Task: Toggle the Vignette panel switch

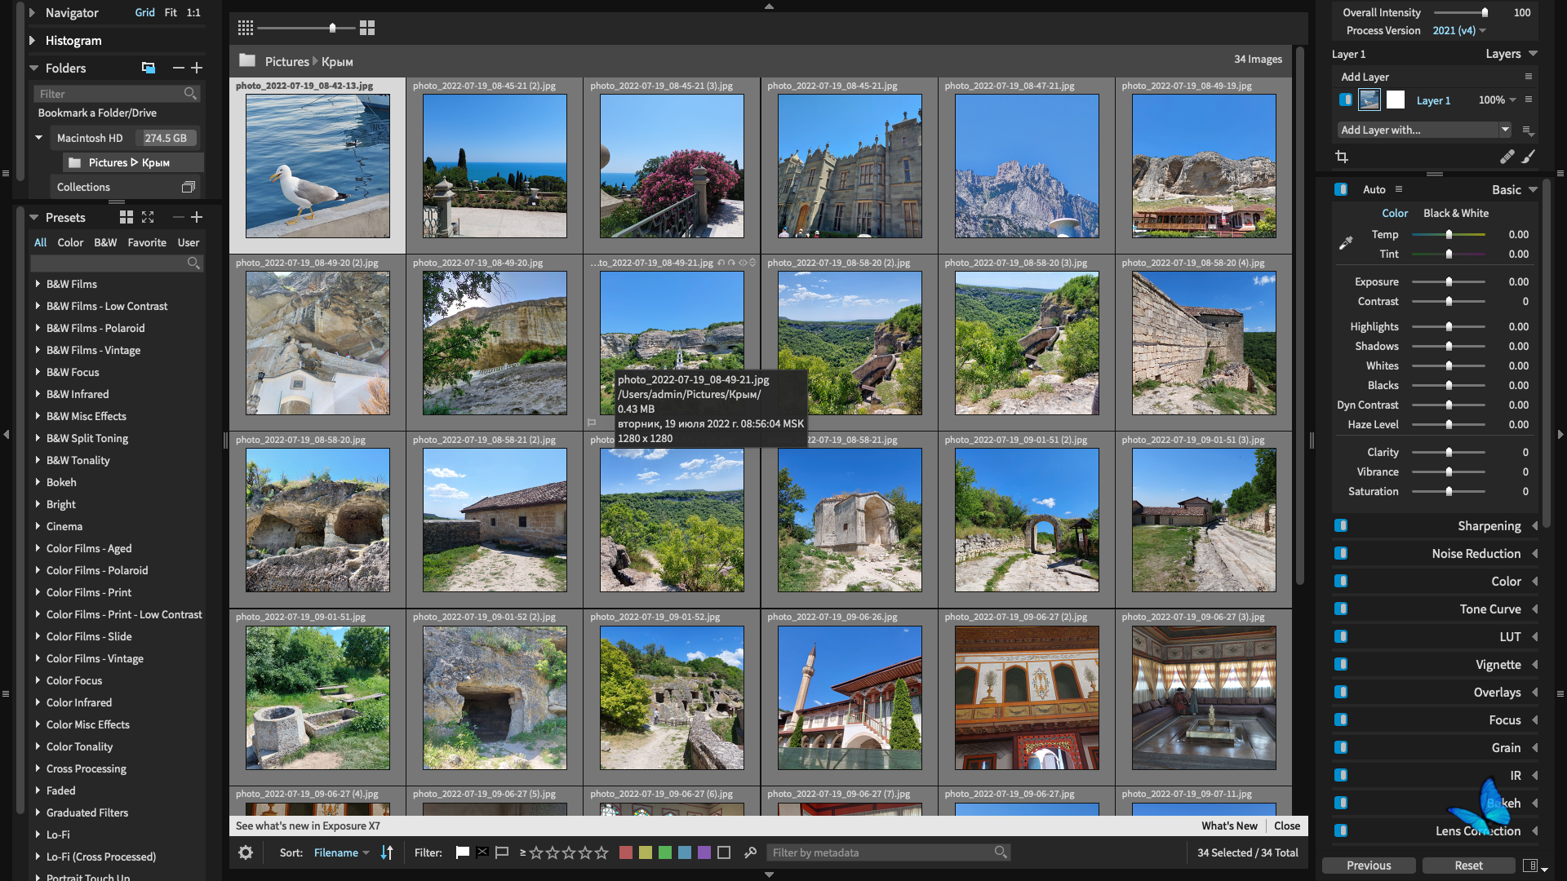Action: click(x=1341, y=665)
